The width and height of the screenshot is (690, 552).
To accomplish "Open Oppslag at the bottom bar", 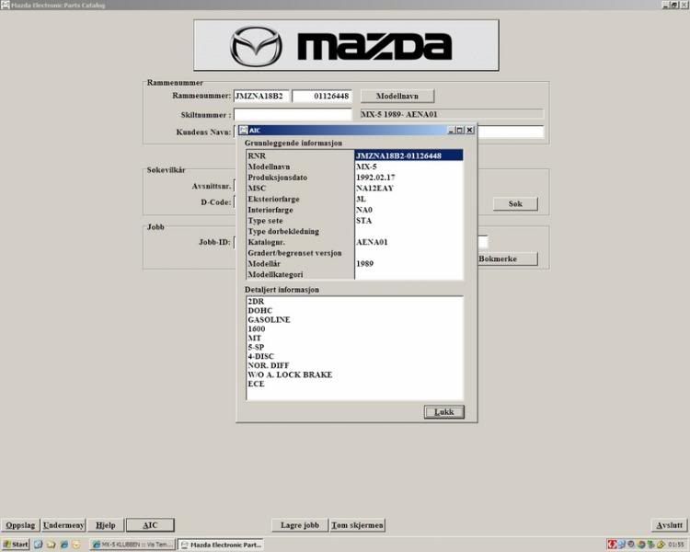I will point(20,525).
